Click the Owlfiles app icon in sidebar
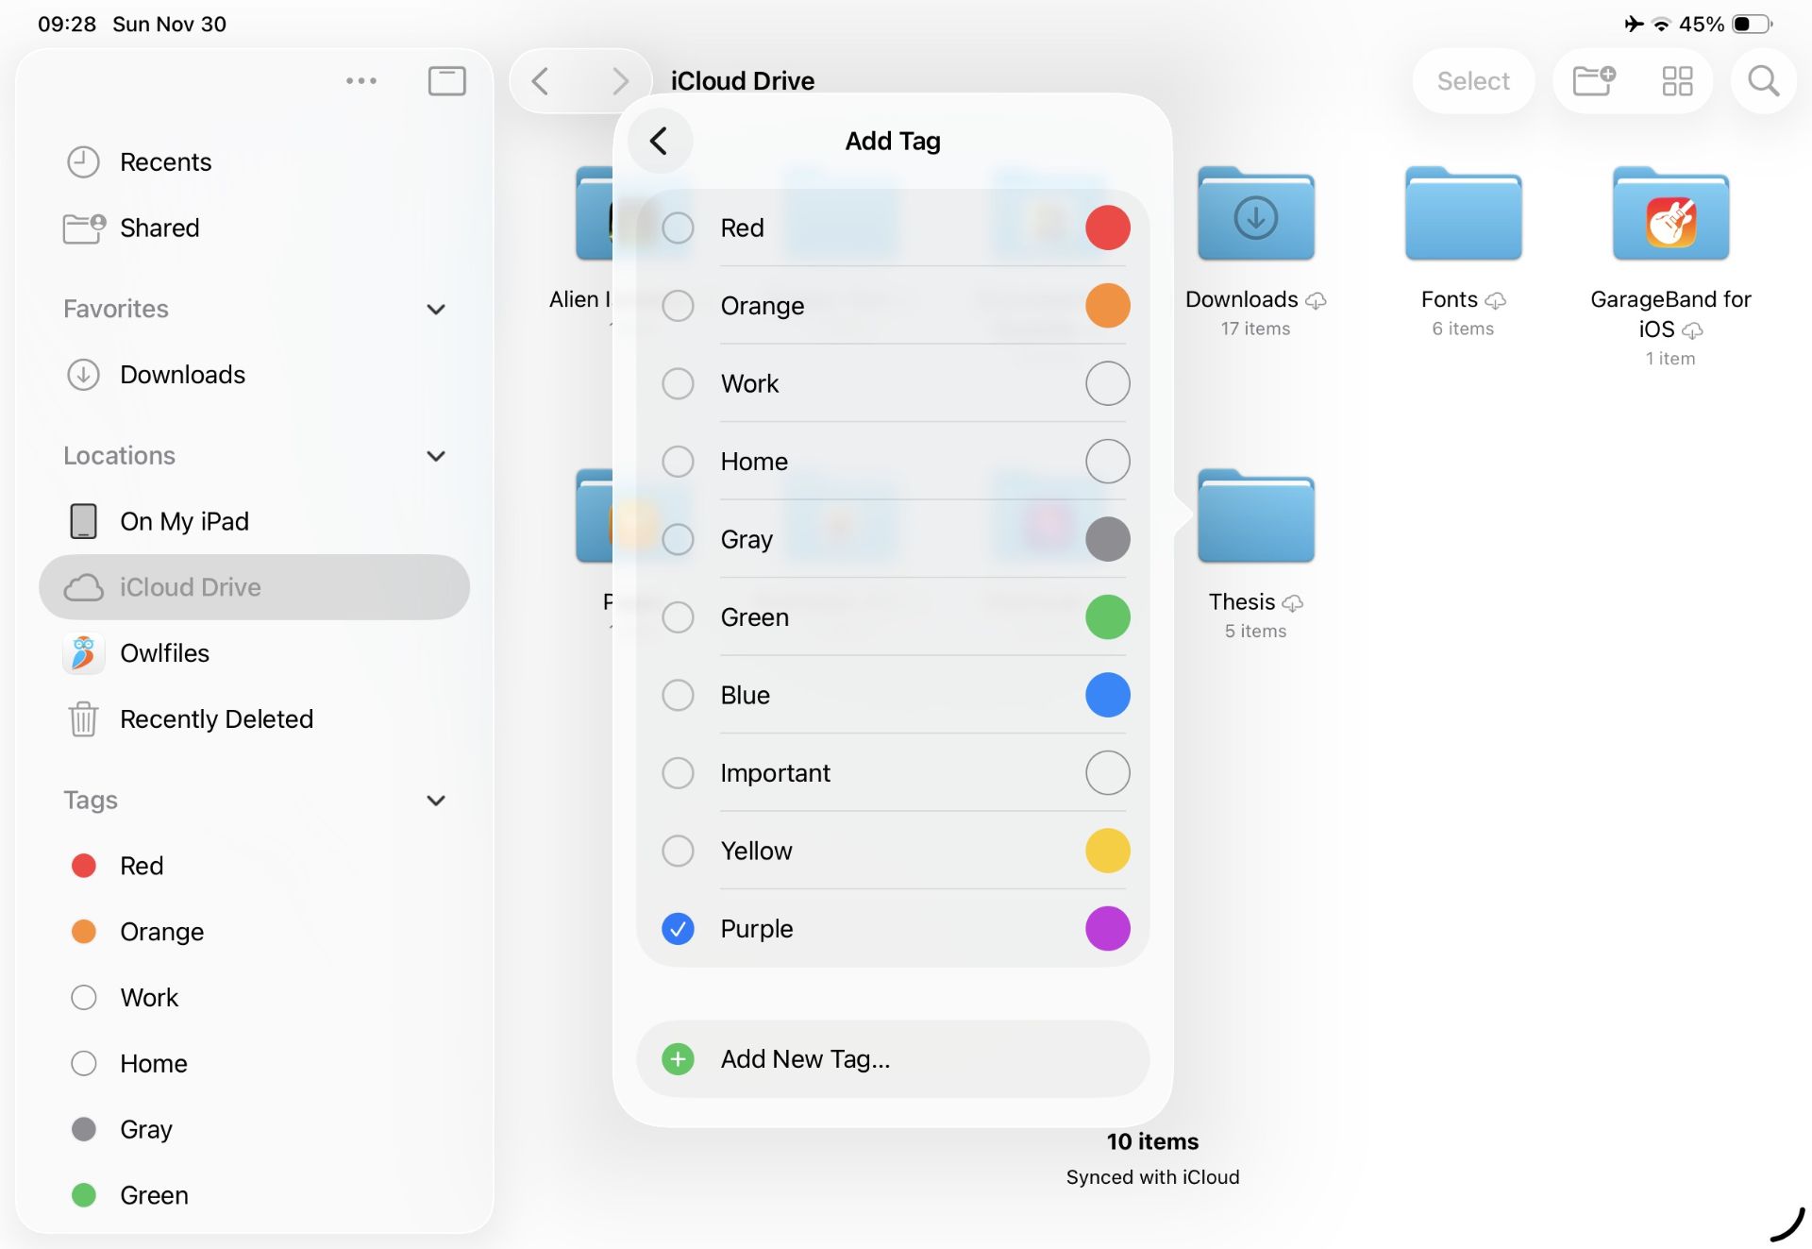This screenshot has width=1812, height=1249. pyautogui.click(x=83, y=652)
